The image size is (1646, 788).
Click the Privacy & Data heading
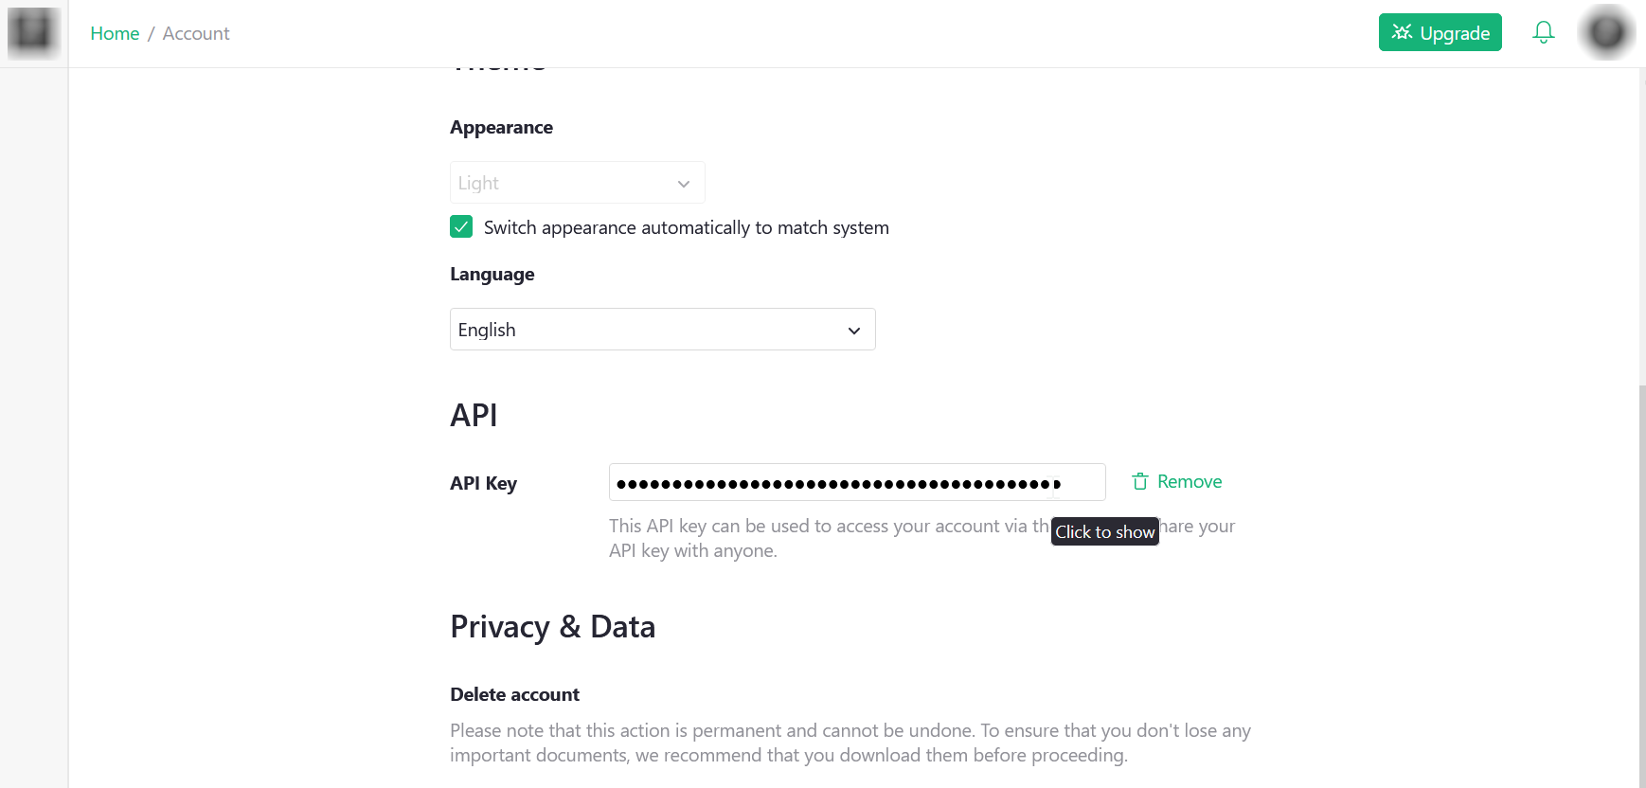pos(552,627)
